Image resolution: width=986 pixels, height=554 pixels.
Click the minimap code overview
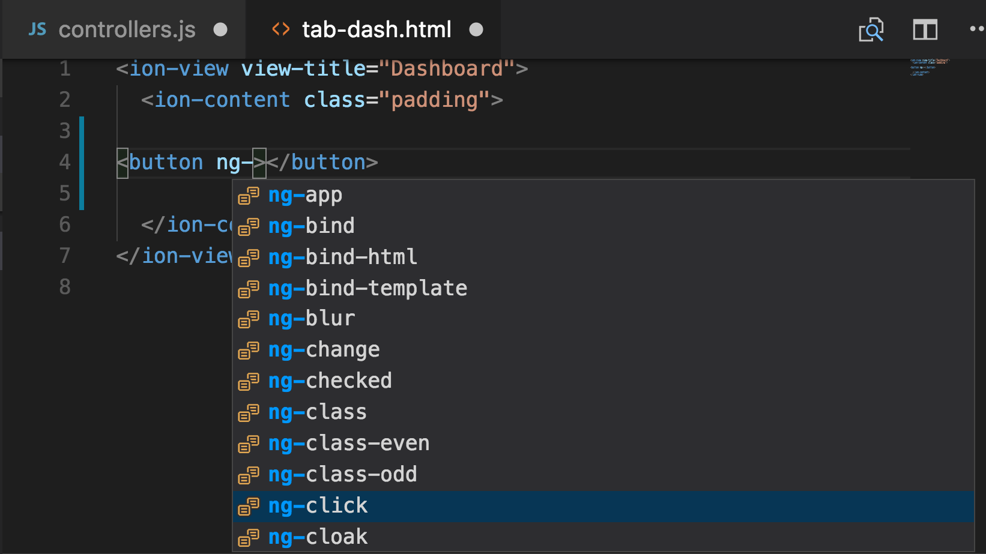click(x=929, y=67)
